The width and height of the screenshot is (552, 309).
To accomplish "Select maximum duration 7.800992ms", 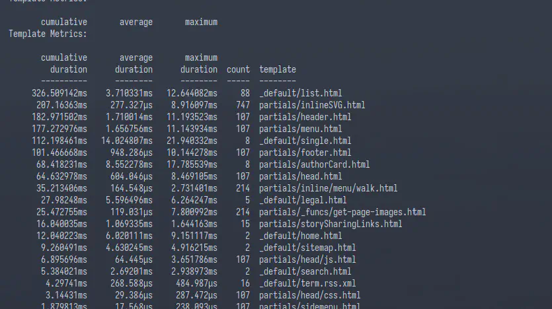I will (194, 213).
